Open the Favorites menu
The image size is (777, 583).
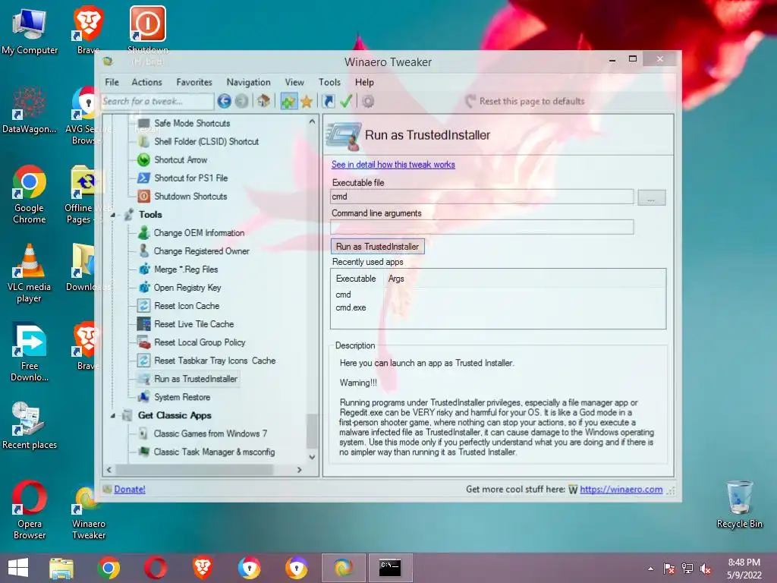[x=194, y=82]
